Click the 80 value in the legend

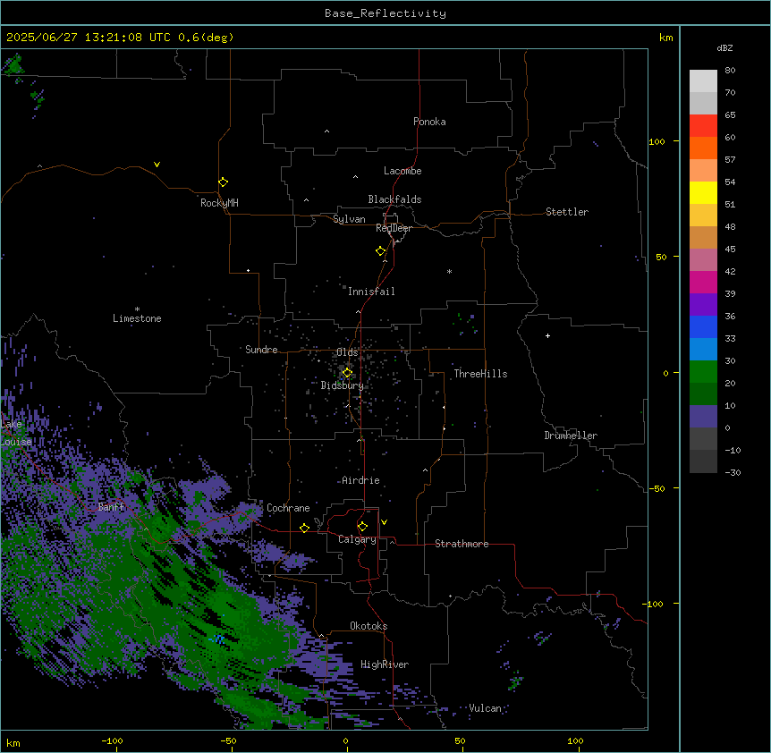coord(730,70)
